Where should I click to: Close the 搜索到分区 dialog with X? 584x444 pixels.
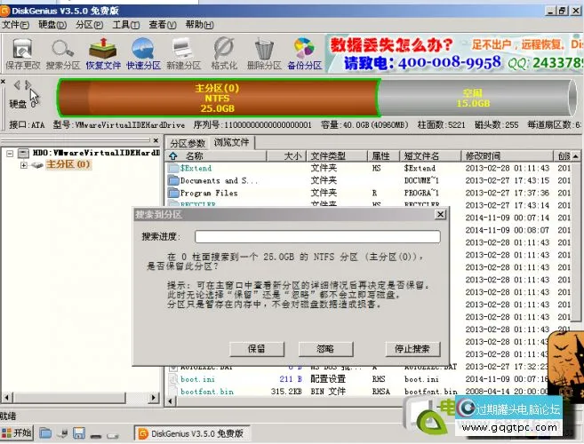pos(440,214)
